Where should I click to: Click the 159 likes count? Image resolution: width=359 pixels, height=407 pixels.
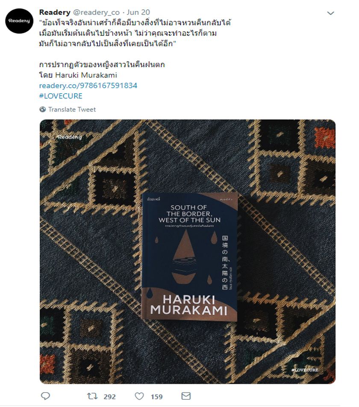[157, 397]
